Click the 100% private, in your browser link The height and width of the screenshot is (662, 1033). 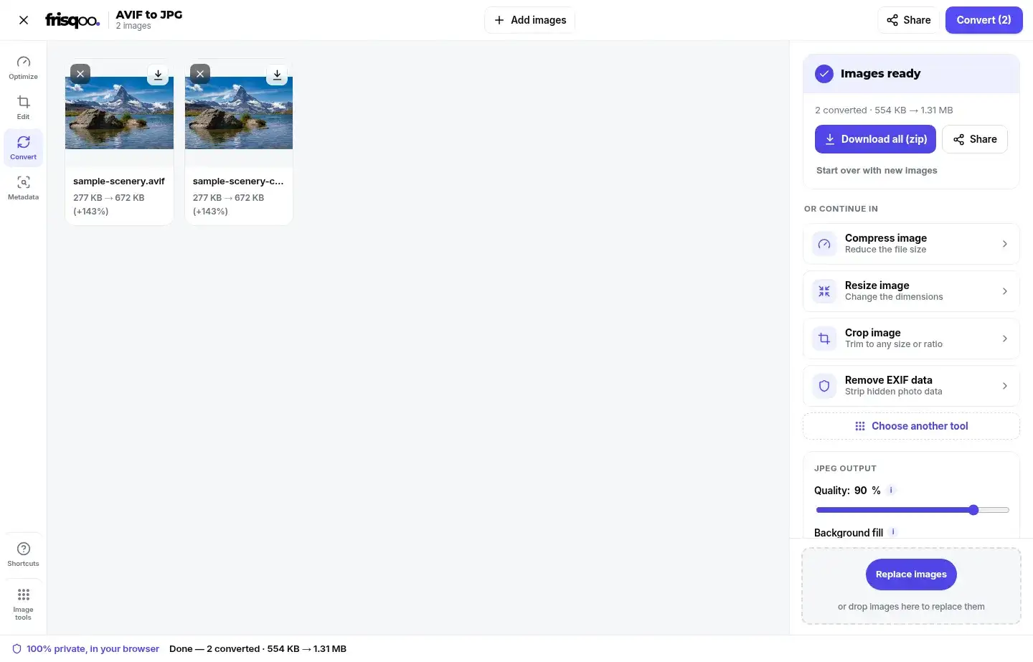click(x=86, y=649)
